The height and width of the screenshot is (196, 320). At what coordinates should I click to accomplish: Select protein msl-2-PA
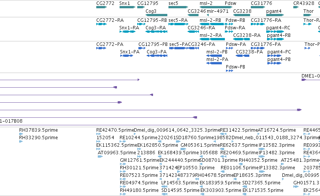coord(217,59)
